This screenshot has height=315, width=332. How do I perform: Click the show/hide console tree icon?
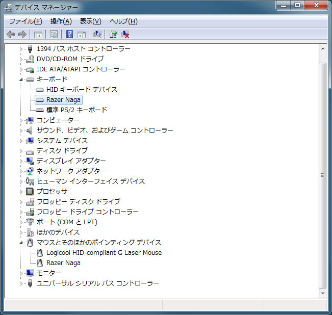tap(38, 34)
